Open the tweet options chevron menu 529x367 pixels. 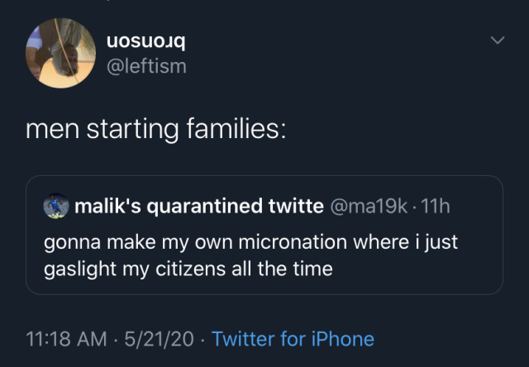[x=497, y=41]
